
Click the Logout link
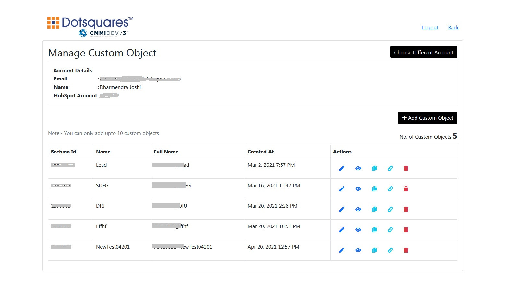[430, 27]
